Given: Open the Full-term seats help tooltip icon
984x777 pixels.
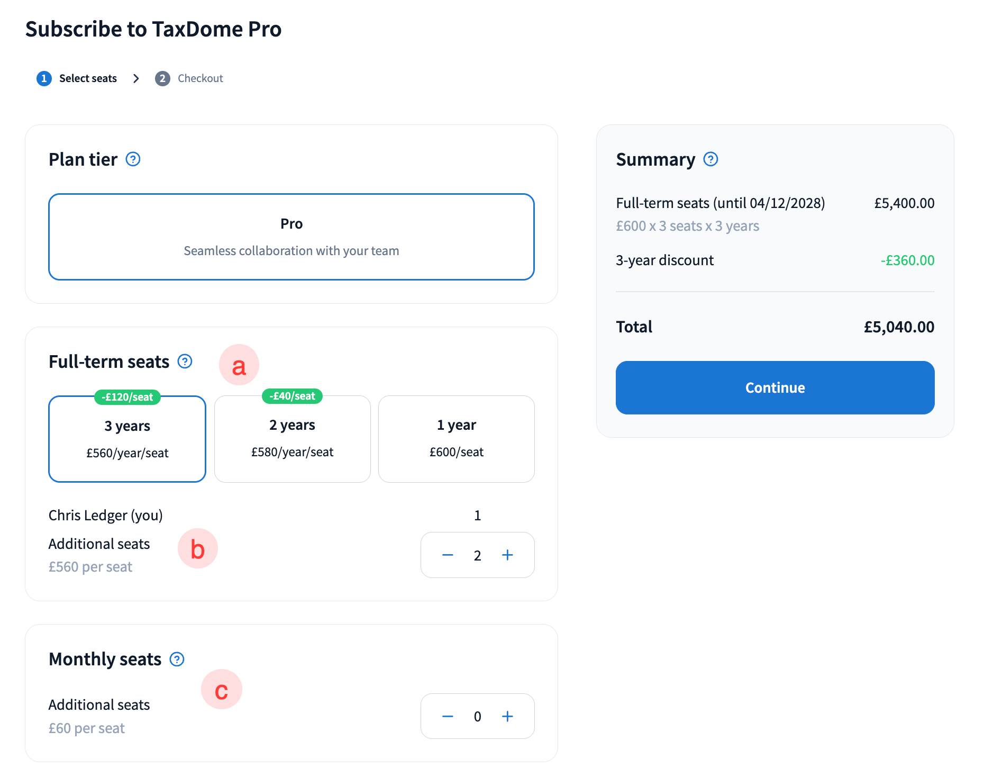Looking at the screenshot, I should [185, 362].
